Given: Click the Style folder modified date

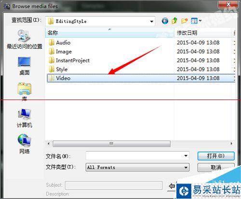Looking at the screenshot, I should pyautogui.click(x=198, y=69).
